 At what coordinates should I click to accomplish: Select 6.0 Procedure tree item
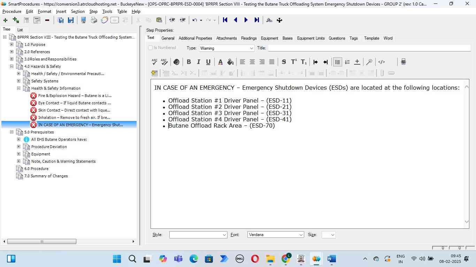[36, 169]
